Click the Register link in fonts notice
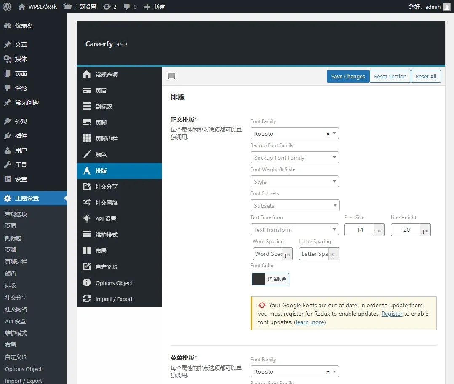The width and height of the screenshot is (454, 384). 392,314
